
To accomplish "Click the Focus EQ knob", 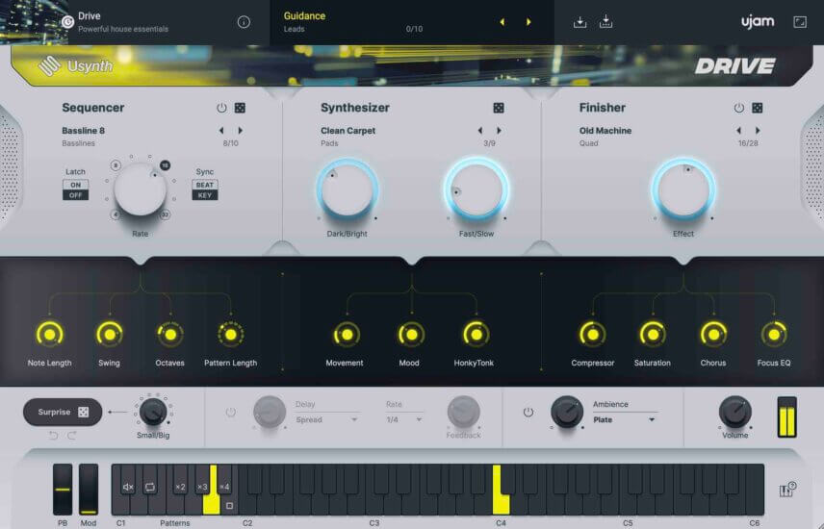I will 774,334.
